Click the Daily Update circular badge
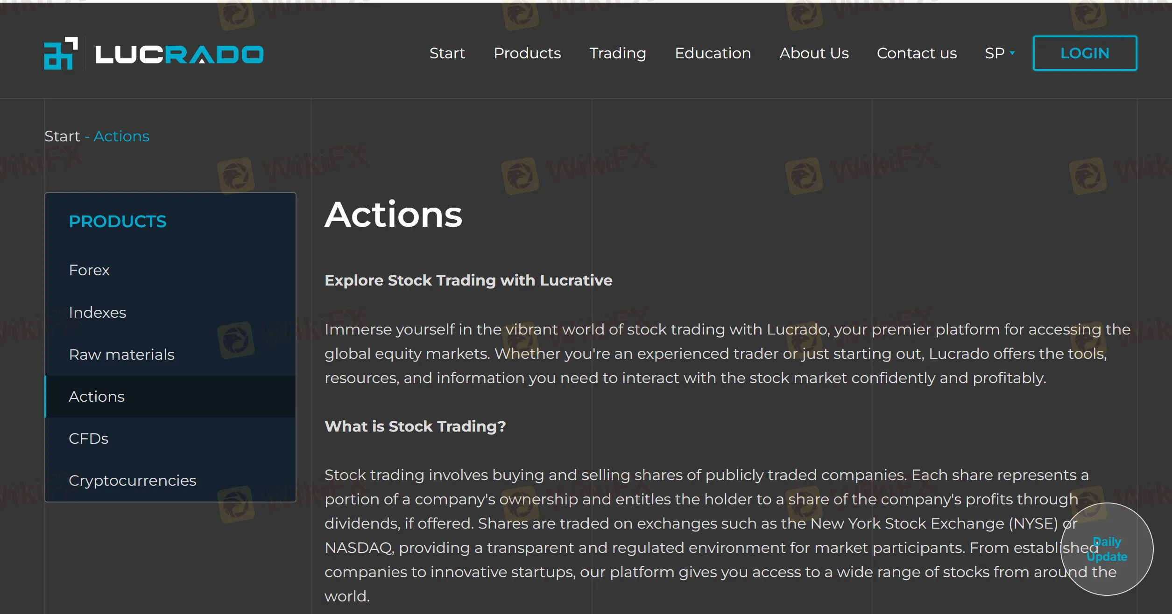The width and height of the screenshot is (1172, 614). tap(1107, 549)
